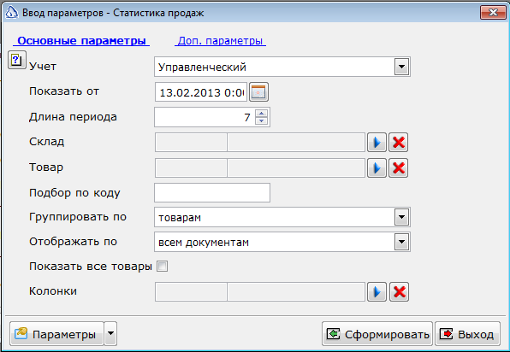Screen dimensions: 510x352
Task: Click Сформировать to generate report
Action: (x=377, y=333)
